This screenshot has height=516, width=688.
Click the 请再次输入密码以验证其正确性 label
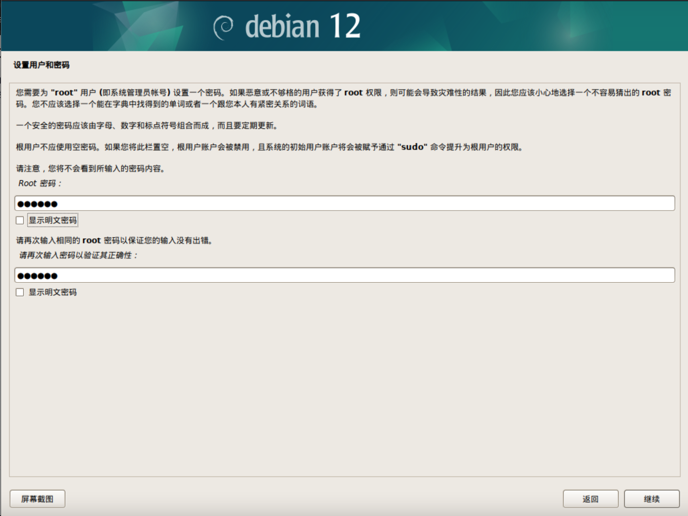click(x=78, y=255)
